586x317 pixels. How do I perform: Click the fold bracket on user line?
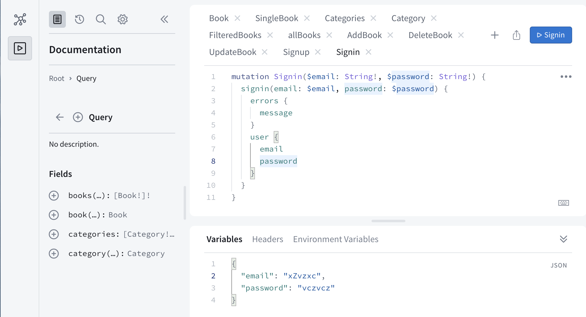(276, 137)
